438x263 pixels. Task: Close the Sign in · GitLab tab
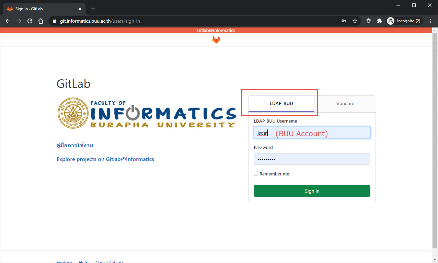tap(80, 9)
